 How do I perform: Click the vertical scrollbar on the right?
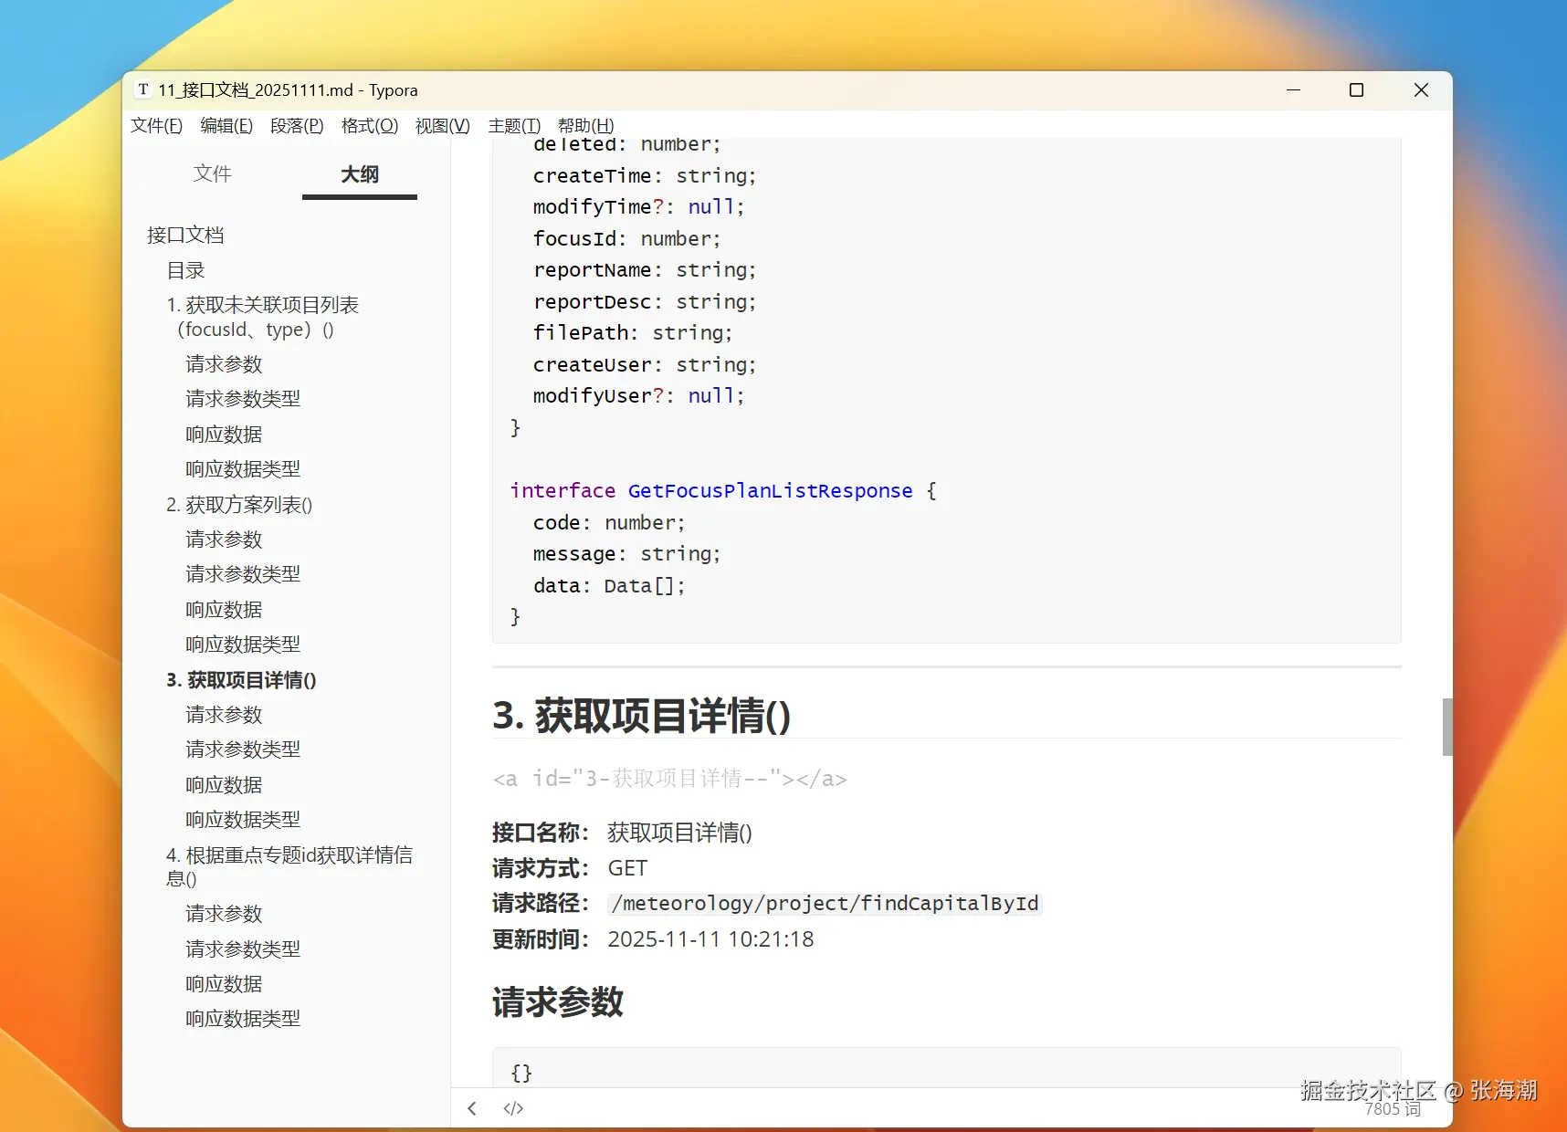click(x=1446, y=728)
